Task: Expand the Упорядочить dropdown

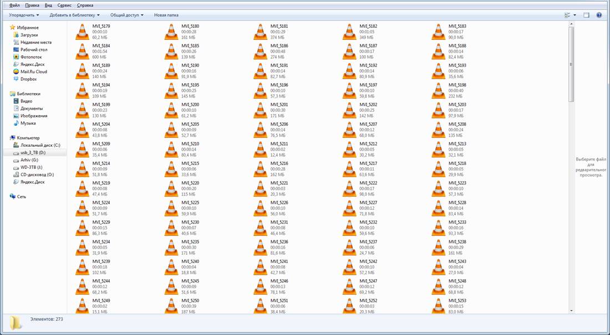Action: (24, 15)
